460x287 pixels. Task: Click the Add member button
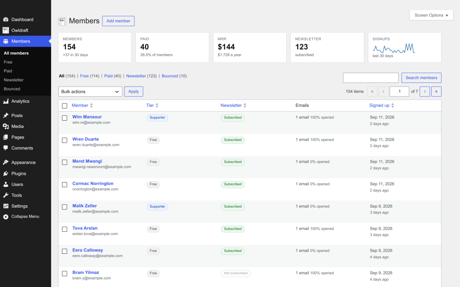click(x=118, y=21)
